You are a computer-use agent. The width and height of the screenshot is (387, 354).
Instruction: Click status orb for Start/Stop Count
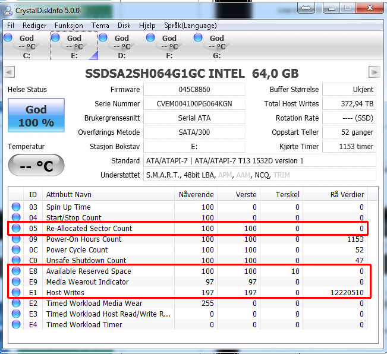click(16, 217)
